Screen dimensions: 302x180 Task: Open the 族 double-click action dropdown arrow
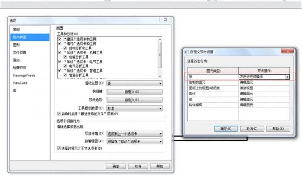point(287,77)
